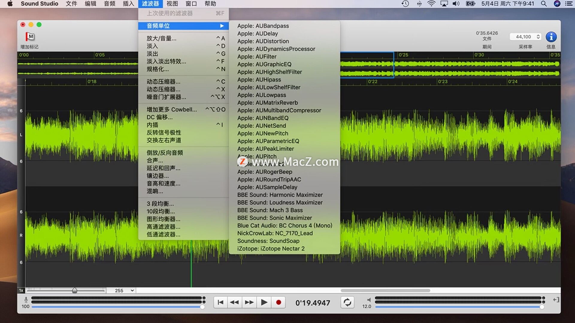The height and width of the screenshot is (323, 575).
Task: Open the 编辑 menu
Action: pos(90,4)
